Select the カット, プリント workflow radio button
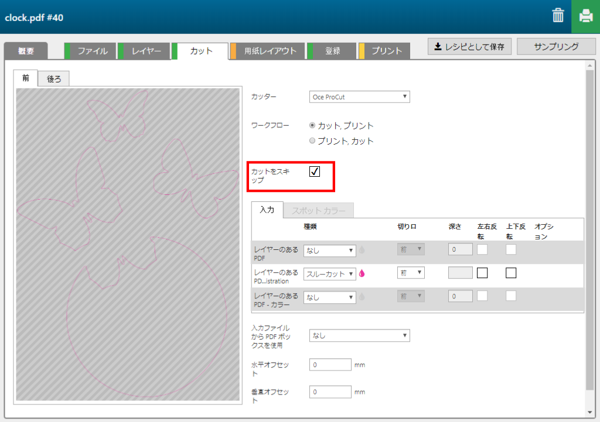 (312, 125)
